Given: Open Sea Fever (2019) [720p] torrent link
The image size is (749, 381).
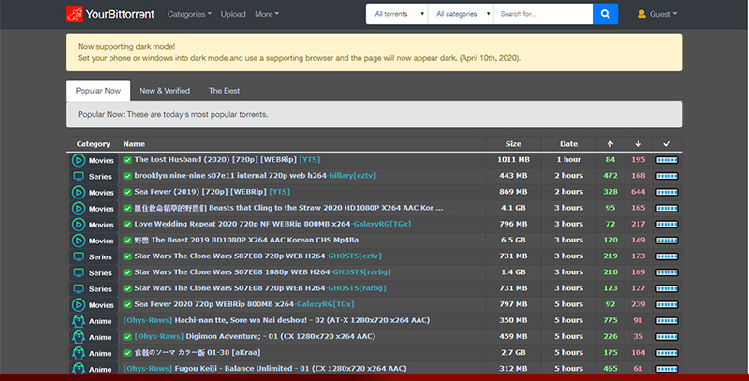Looking at the screenshot, I should tap(213, 192).
